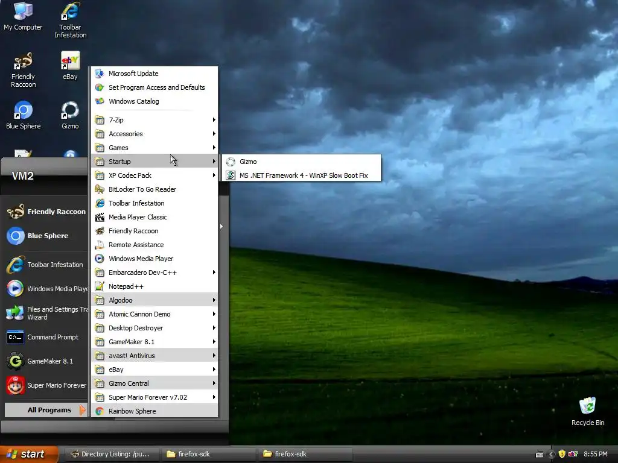This screenshot has height=463, width=618.
Task: Expand Gizmo Central submenu arrow
Action: click(214, 383)
